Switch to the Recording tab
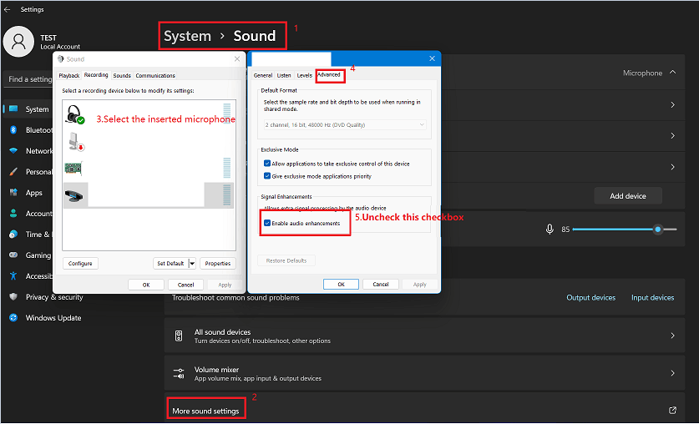Screen dimensions: 699x424 click(x=96, y=75)
